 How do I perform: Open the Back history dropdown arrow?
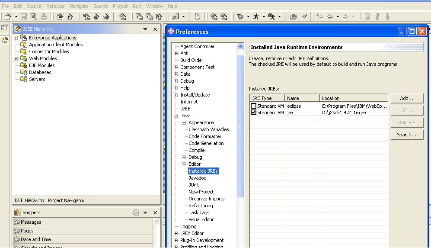(x=338, y=17)
